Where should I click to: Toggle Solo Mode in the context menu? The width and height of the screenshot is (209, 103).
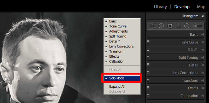[122, 78]
